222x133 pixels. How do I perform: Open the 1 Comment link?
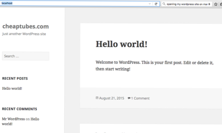pos(140,98)
